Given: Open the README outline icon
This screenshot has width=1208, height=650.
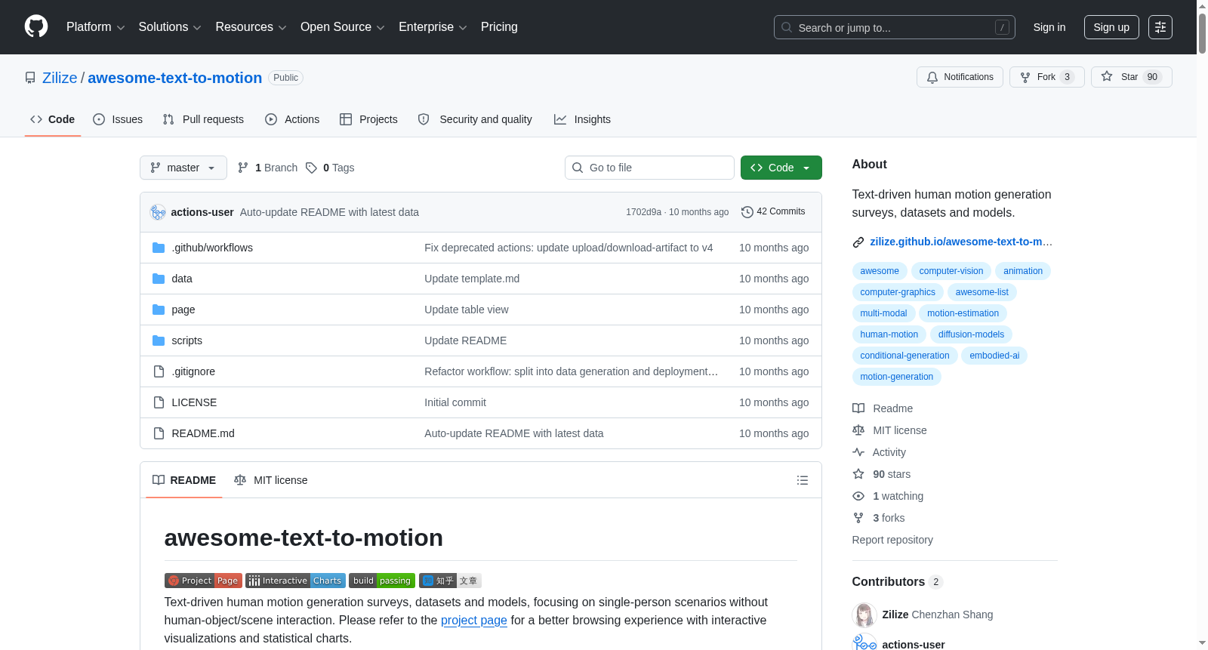Looking at the screenshot, I should click(x=803, y=480).
